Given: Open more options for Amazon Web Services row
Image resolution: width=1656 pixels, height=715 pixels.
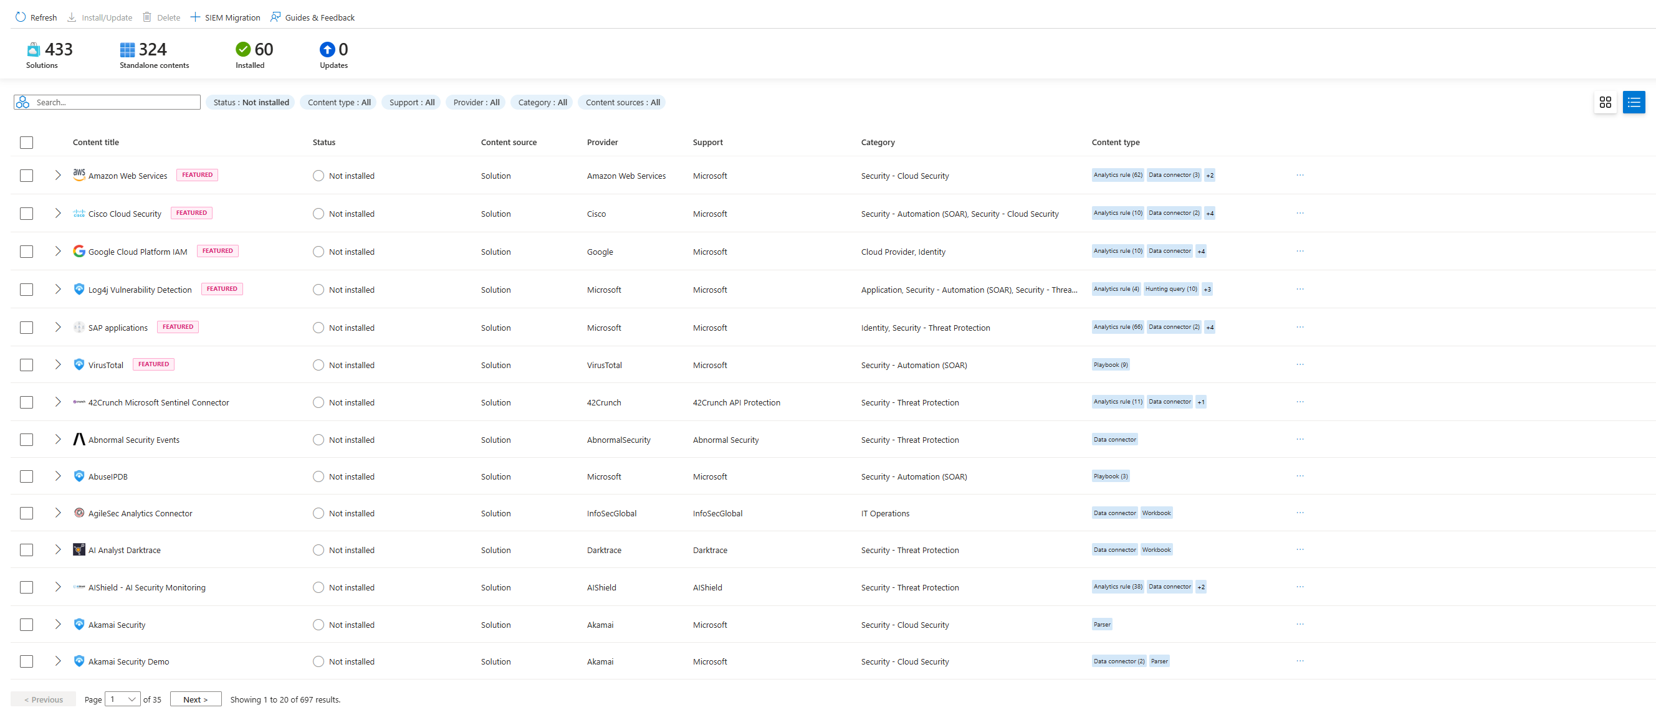Looking at the screenshot, I should 1299,176.
